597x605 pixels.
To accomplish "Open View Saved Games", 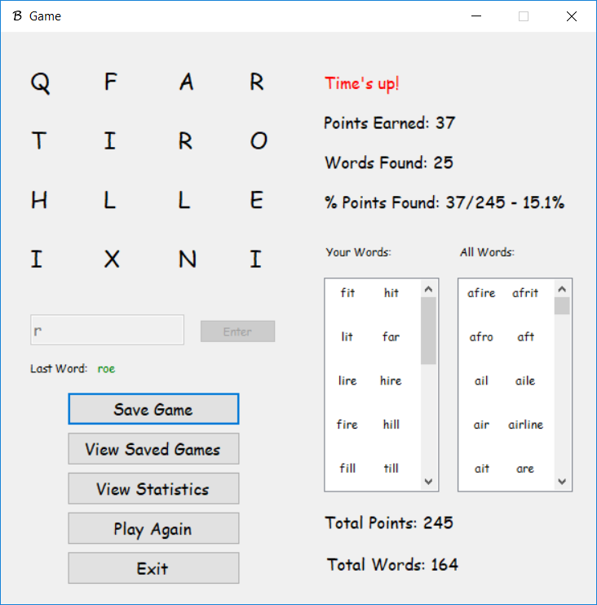I will [x=153, y=449].
